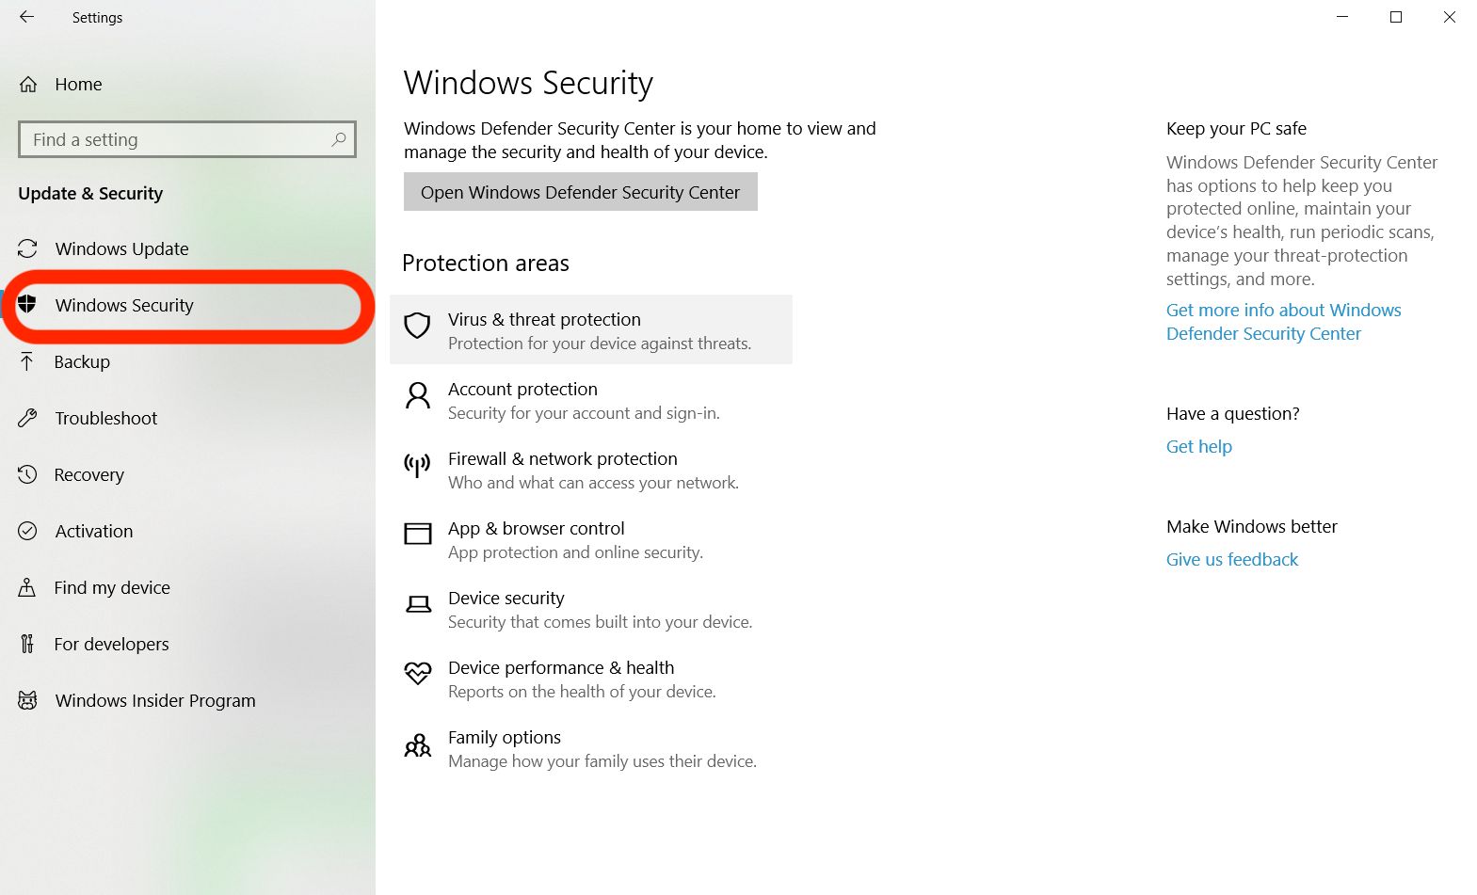Click the Account protection person icon

(x=417, y=395)
